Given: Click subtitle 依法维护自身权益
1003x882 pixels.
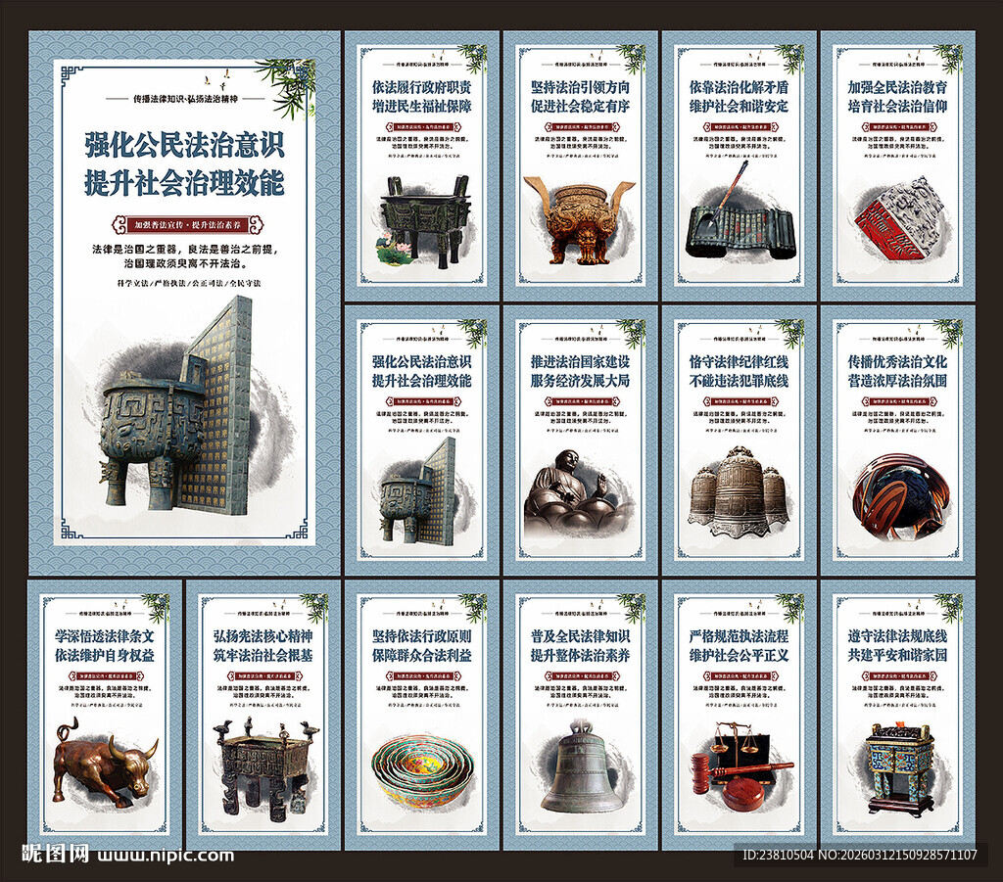Looking at the screenshot, I should (105, 656).
